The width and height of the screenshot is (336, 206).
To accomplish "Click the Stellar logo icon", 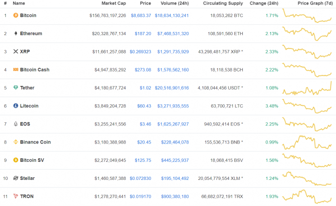I will 16,178.
